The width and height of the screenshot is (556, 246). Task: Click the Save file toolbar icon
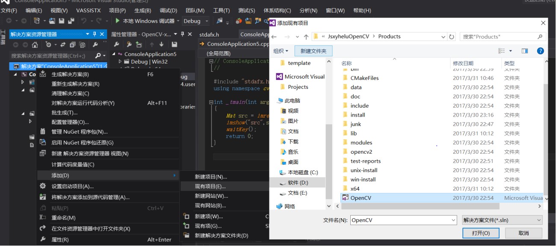pyautogui.click(x=61, y=20)
